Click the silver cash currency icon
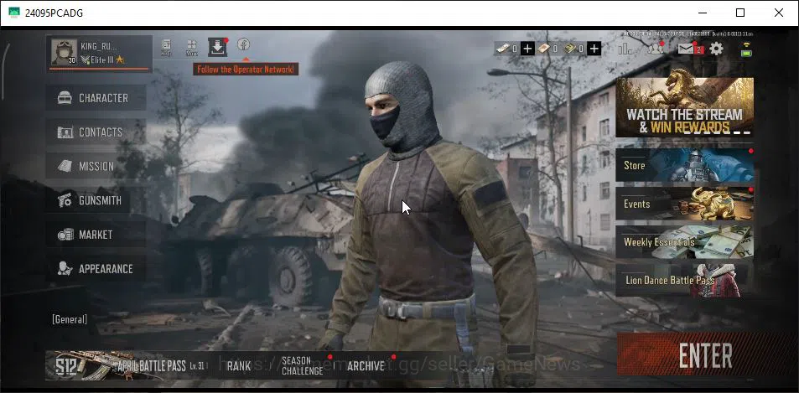 [x=504, y=49]
